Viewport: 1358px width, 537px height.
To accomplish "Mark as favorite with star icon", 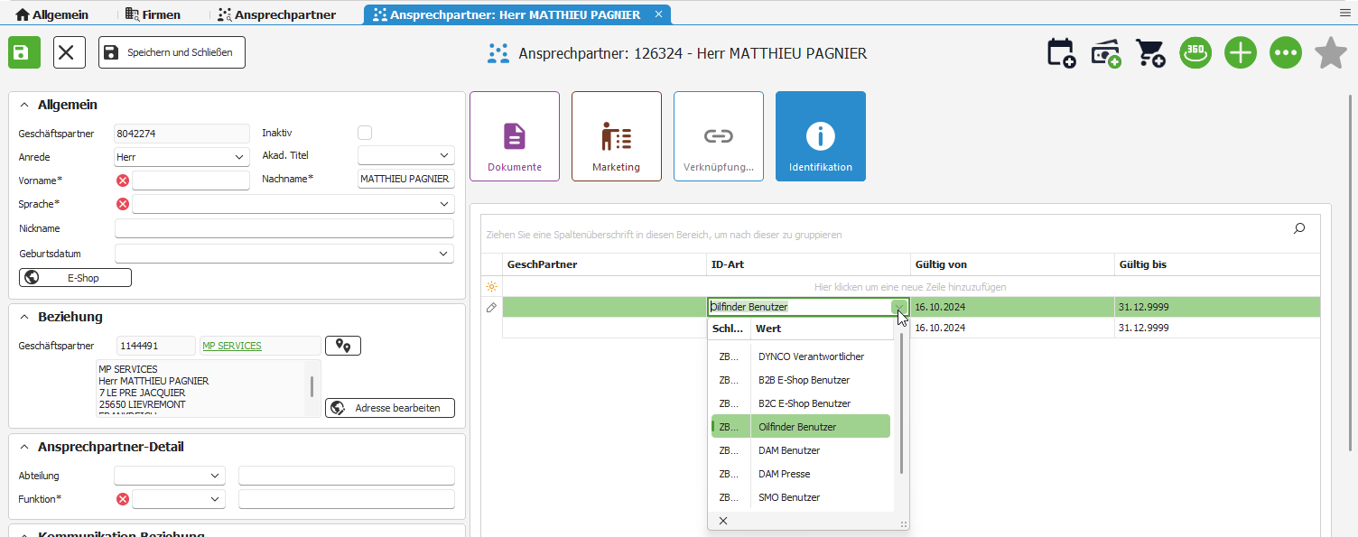I will tap(1331, 52).
